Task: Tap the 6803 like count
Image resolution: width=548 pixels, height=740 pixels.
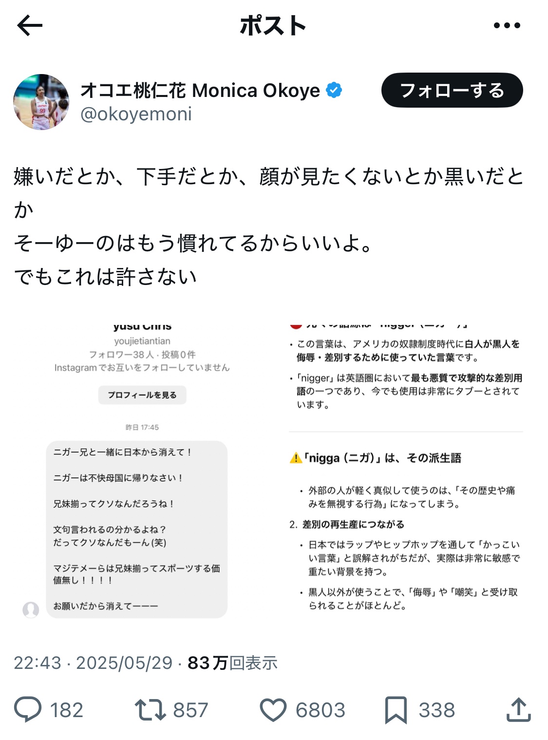Action: click(320, 710)
